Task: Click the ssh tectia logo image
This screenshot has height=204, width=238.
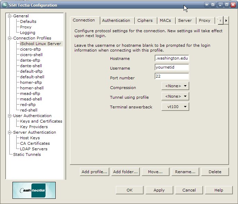Action: coord(34,190)
